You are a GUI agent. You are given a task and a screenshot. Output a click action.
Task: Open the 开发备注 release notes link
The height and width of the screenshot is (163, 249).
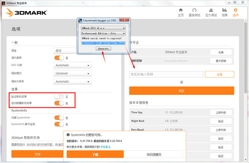point(105,147)
